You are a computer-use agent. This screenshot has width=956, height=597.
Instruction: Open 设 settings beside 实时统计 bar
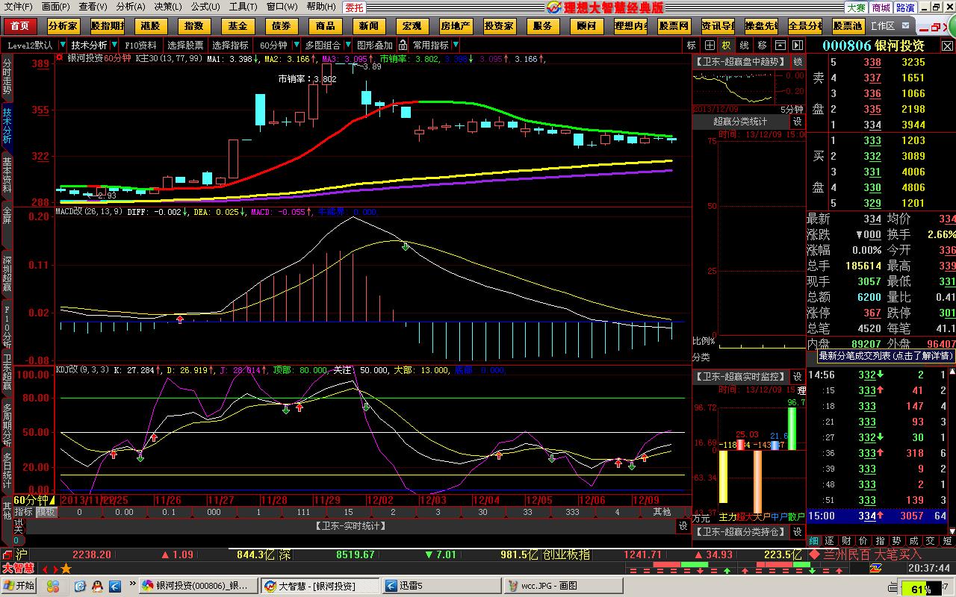tap(683, 526)
